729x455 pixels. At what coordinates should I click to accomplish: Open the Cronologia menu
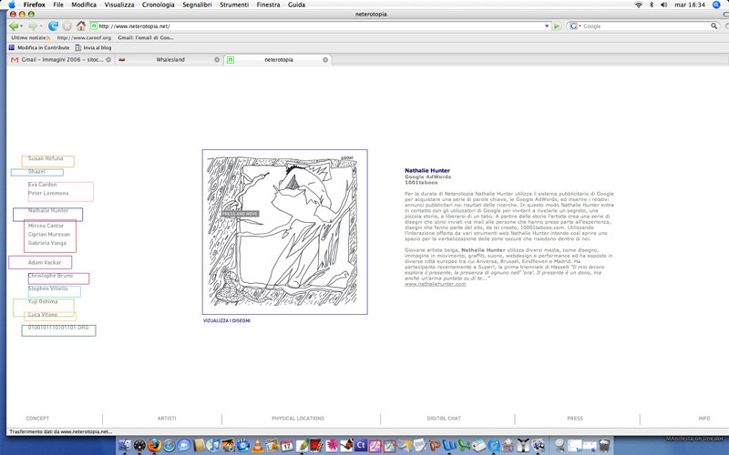pyautogui.click(x=158, y=5)
